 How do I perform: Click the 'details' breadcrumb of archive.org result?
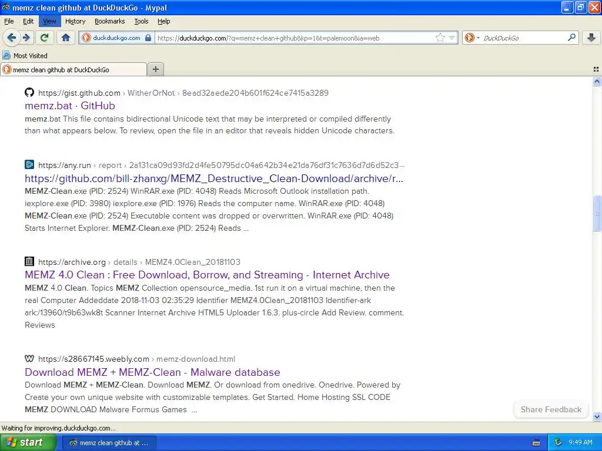tap(125, 262)
